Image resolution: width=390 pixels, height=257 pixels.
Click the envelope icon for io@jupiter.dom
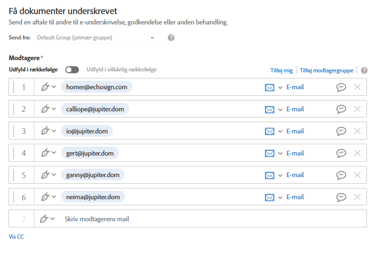270,131
